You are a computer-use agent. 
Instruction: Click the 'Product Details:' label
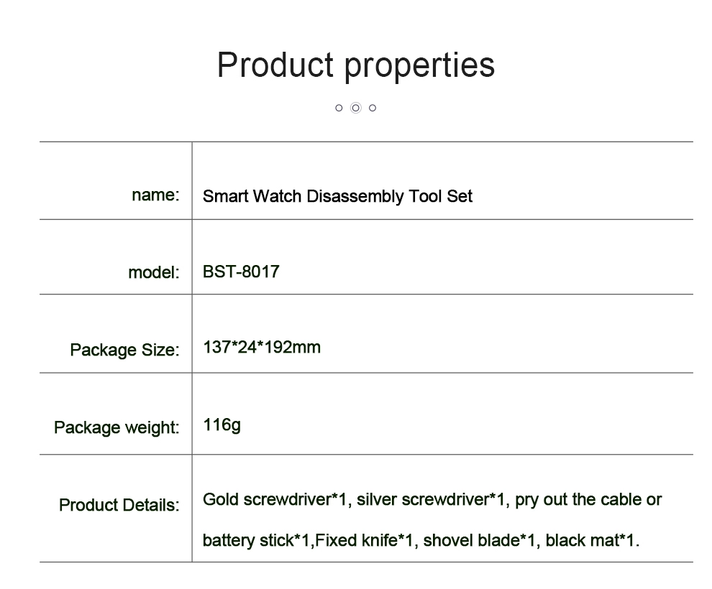tap(119, 505)
